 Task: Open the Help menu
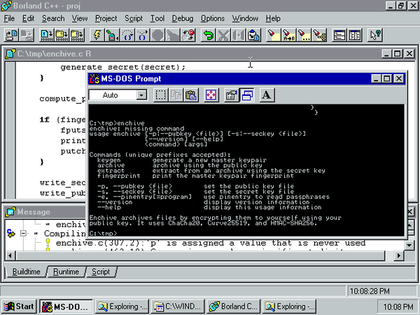pos(273,18)
